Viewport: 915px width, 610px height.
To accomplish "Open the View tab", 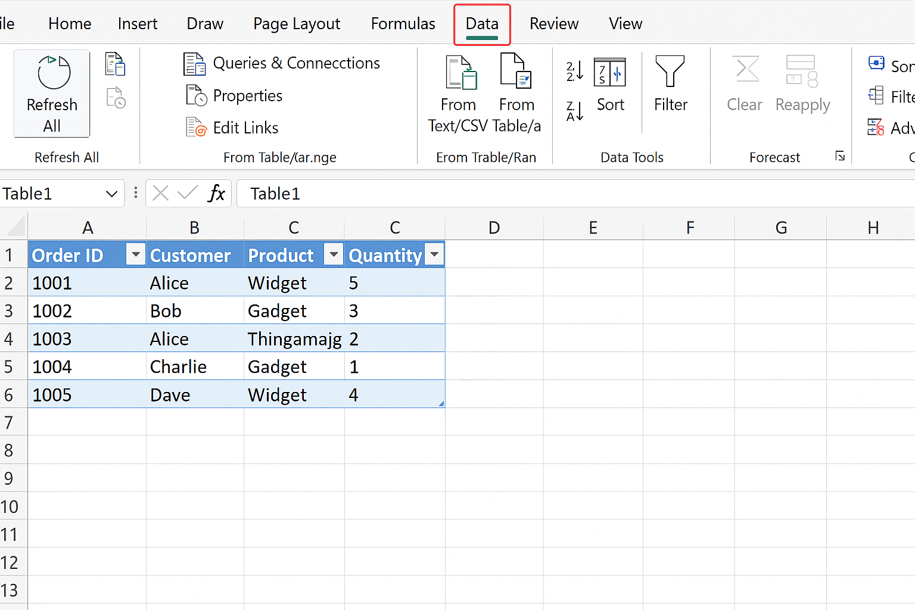I will click(x=625, y=24).
